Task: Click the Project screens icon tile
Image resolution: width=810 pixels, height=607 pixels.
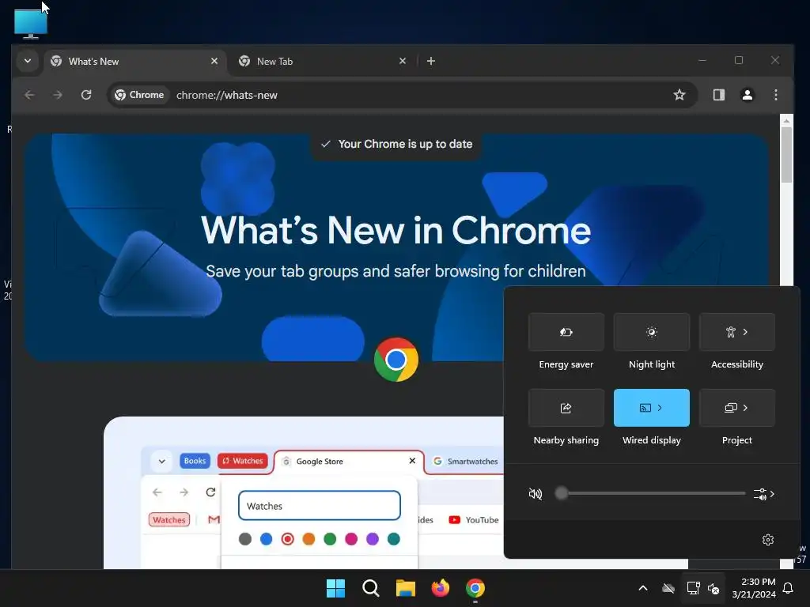Action: tap(730, 408)
